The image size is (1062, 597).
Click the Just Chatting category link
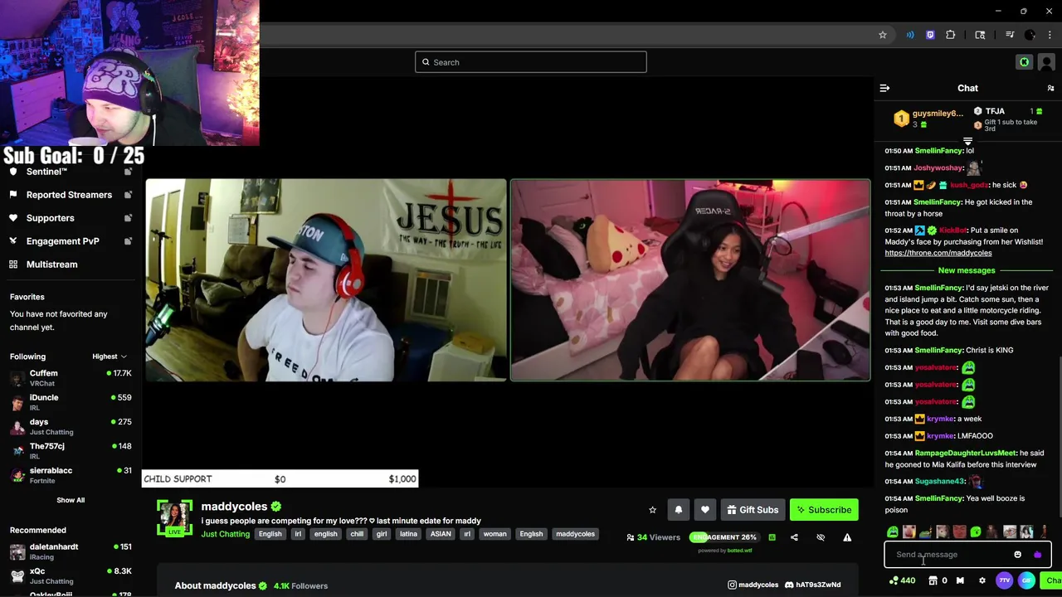pos(225,534)
